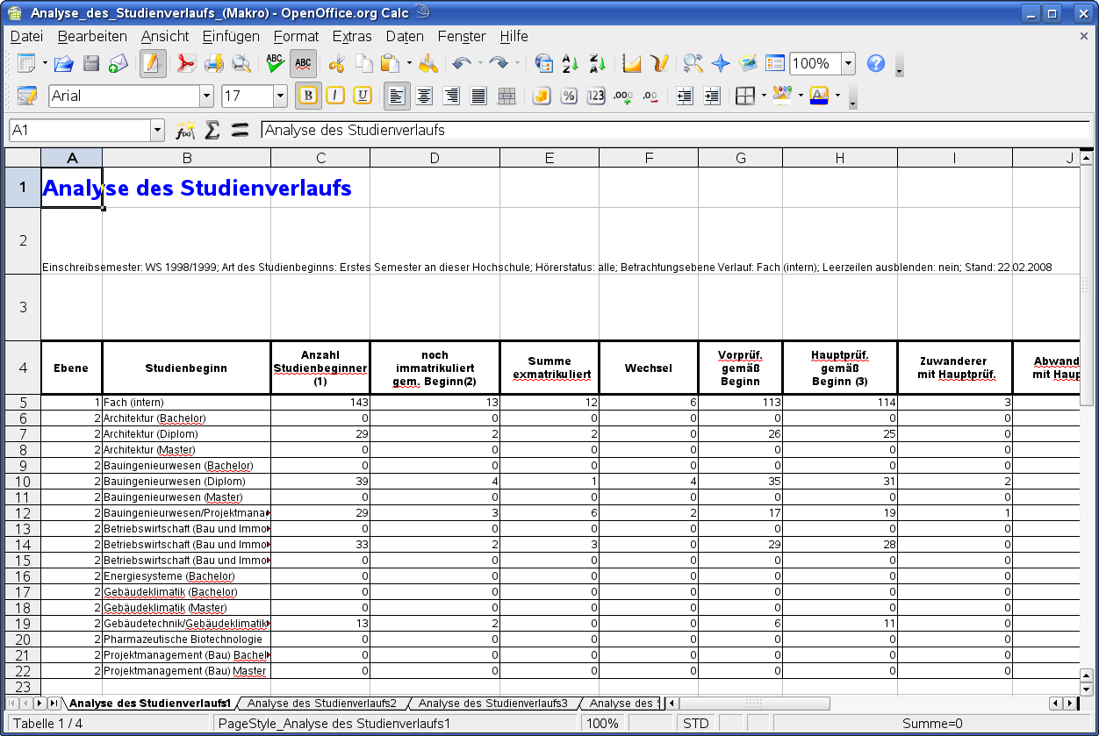Save the document via floppy icon
1099x736 pixels.
tap(90, 63)
